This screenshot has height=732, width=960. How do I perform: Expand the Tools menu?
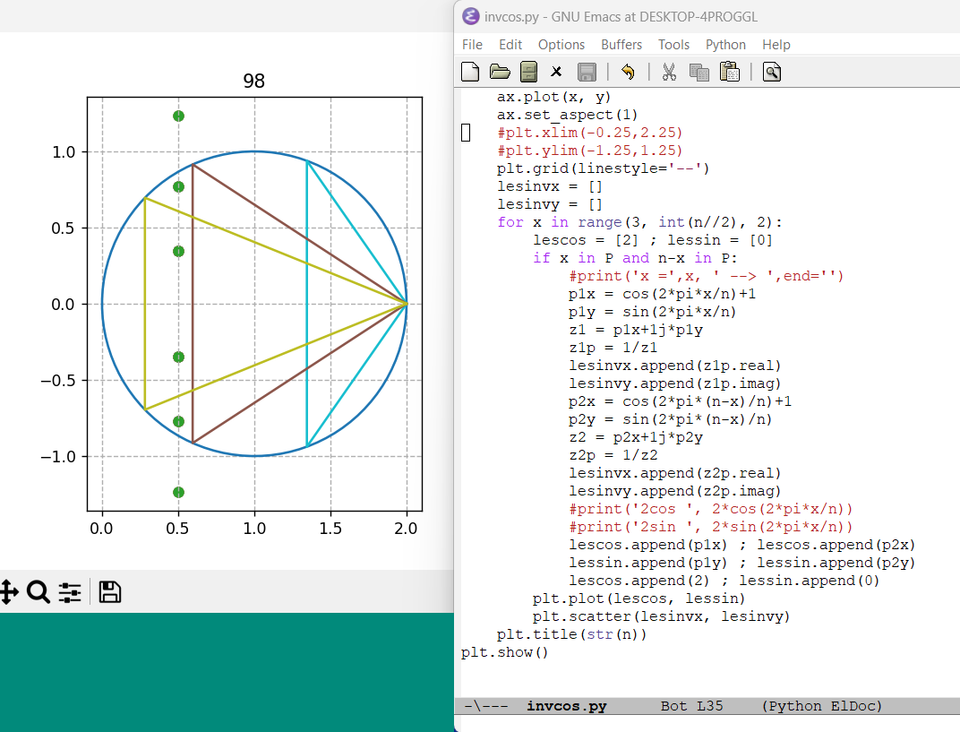(673, 45)
